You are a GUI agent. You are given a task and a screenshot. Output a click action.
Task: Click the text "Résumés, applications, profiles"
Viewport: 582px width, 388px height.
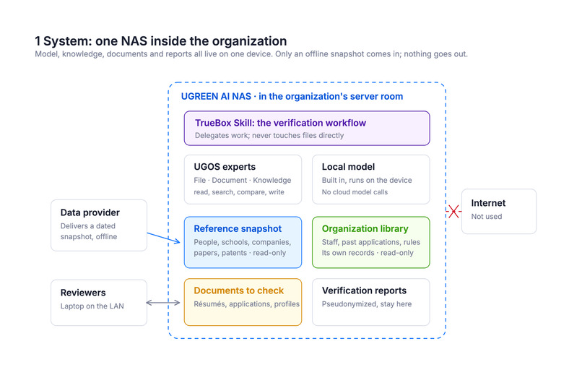246,304
